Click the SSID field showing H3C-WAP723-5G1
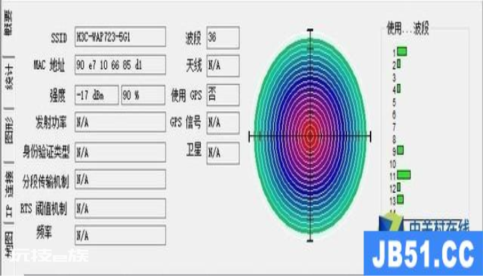Image resolution: width=483 pixels, height=276 pixels. tap(120, 37)
